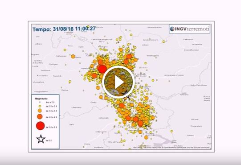Click the black star icon in the legend

(41, 139)
